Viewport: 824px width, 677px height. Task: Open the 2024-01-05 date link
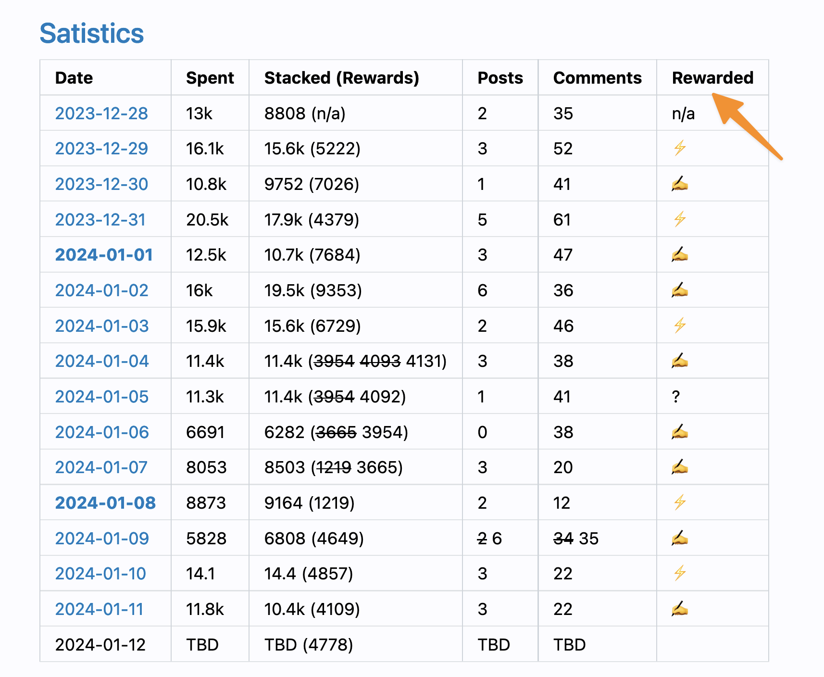point(102,397)
